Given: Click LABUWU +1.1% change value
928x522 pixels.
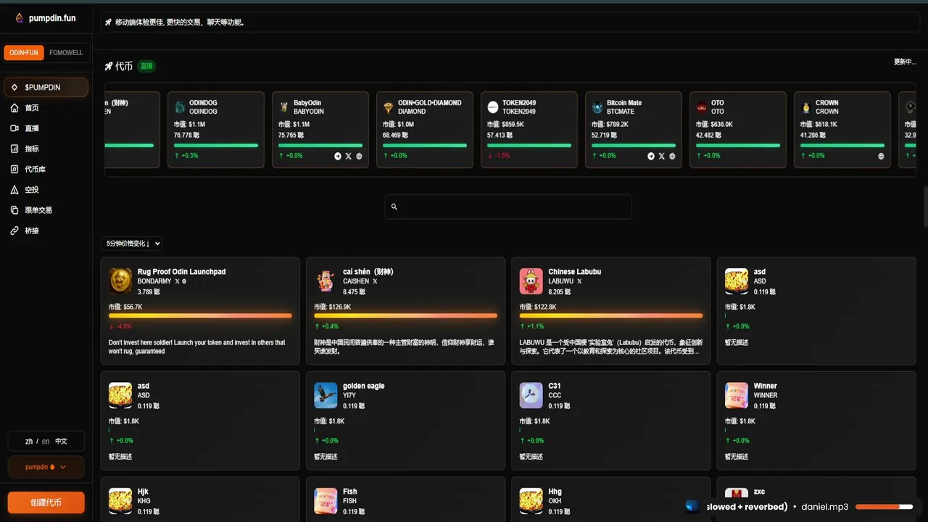Looking at the screenshot, I should (x=532, y=326).
